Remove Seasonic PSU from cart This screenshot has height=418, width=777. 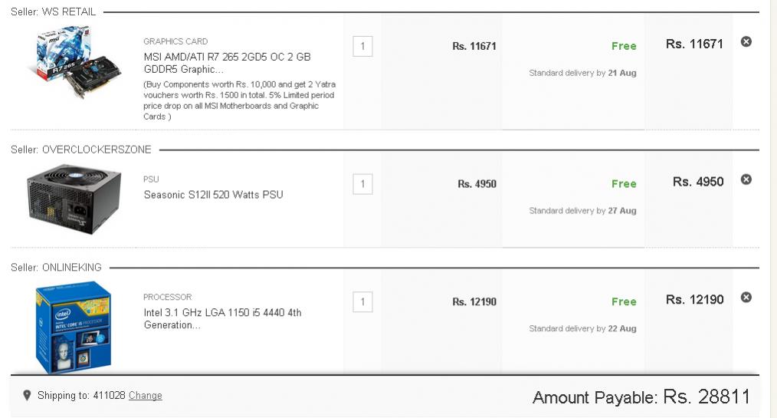pyautogui.click(x=746, y=179)
